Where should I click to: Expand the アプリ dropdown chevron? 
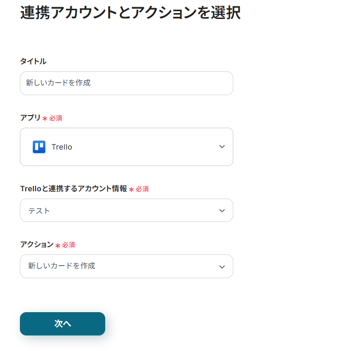pos(222,147)
